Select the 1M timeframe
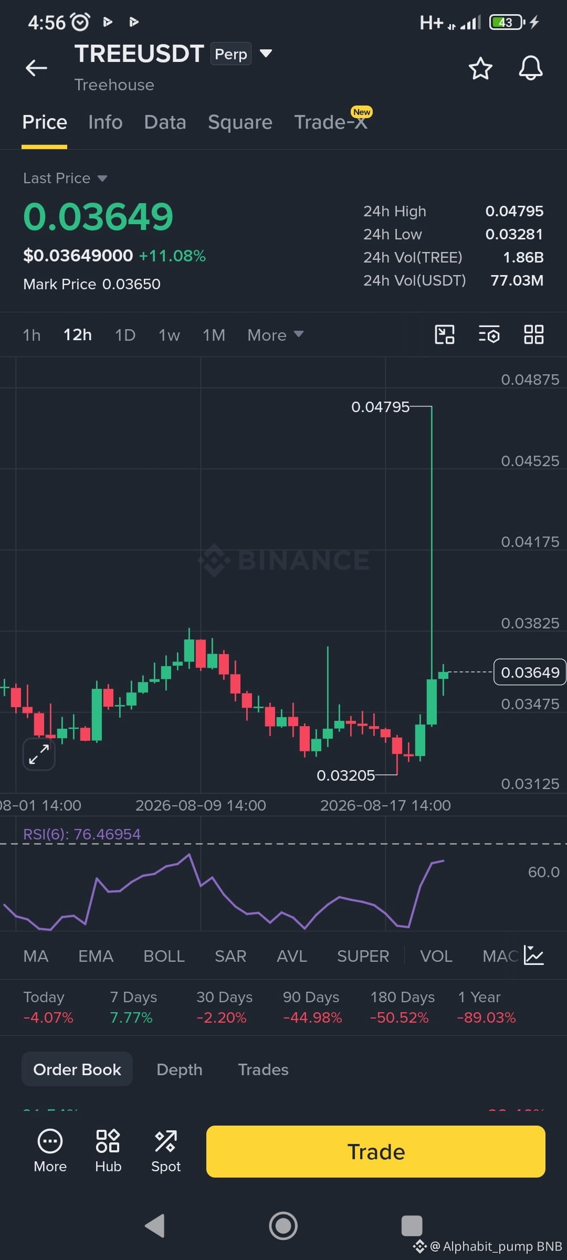 coord(214,335)
